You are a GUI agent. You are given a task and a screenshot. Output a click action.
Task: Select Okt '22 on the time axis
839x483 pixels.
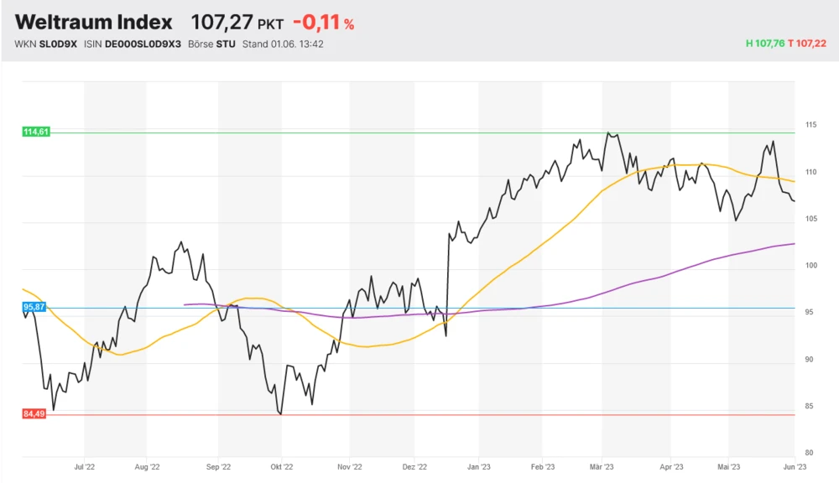(282, 467)
